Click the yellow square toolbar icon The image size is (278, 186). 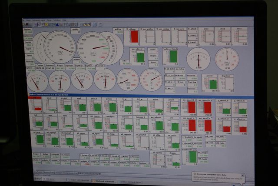coord(46,24)
